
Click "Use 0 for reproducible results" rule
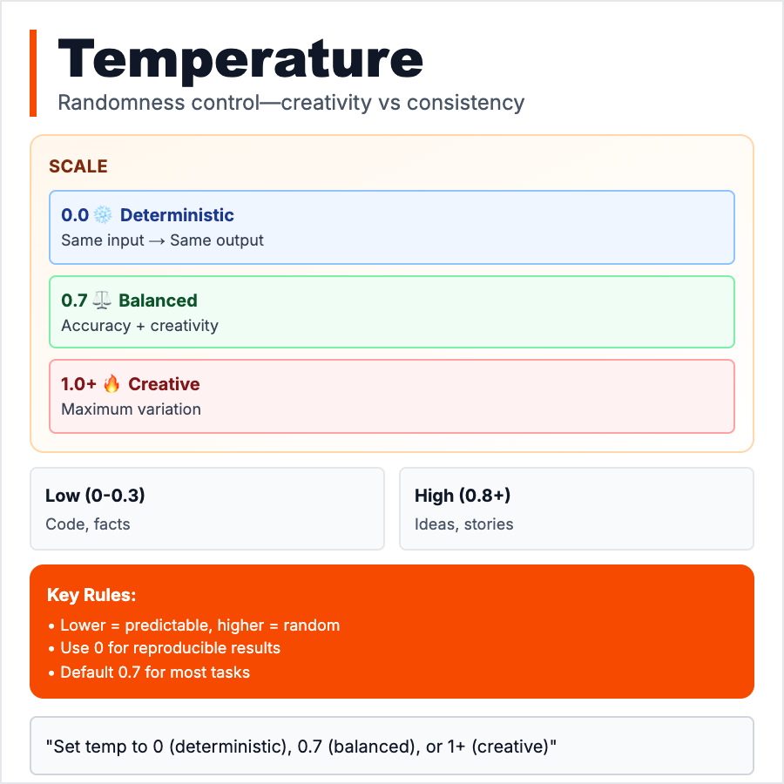click(170, 649)
